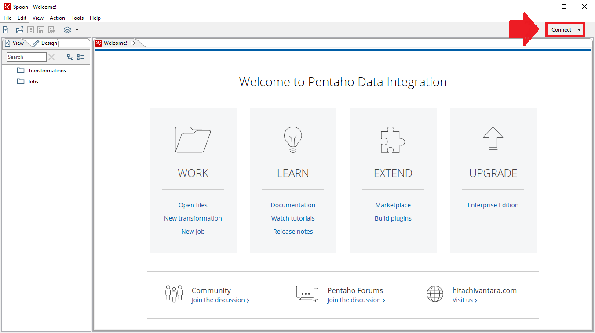Image resolution: width=595 pixels, height=333 pixels.
Task: Click into the Search field
Action: (x=26, y=57)
